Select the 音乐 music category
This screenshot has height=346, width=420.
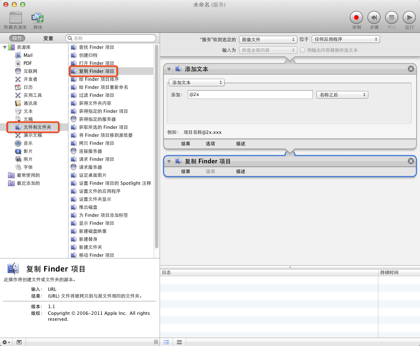(x=28, y=144)
